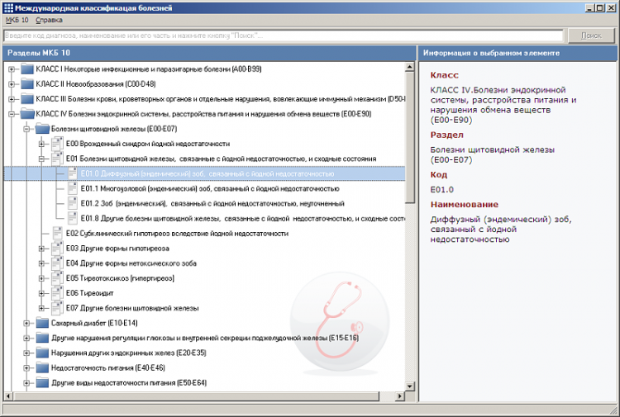Click the (E50-E64) nutrition deficiency folder icon
Viewport: 620px width, 417px height.
click(x=42, y=382)
